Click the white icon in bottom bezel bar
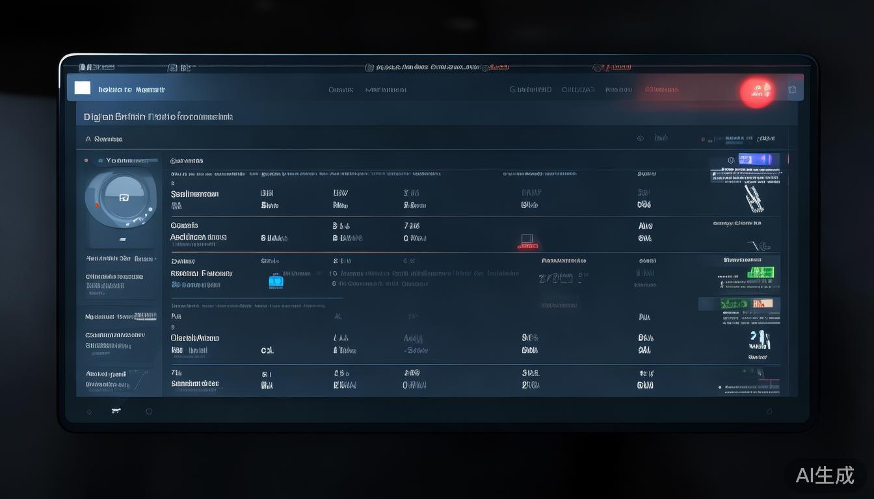Image resolution: width=874 pixels, height=499 pixels. point(116,411)
